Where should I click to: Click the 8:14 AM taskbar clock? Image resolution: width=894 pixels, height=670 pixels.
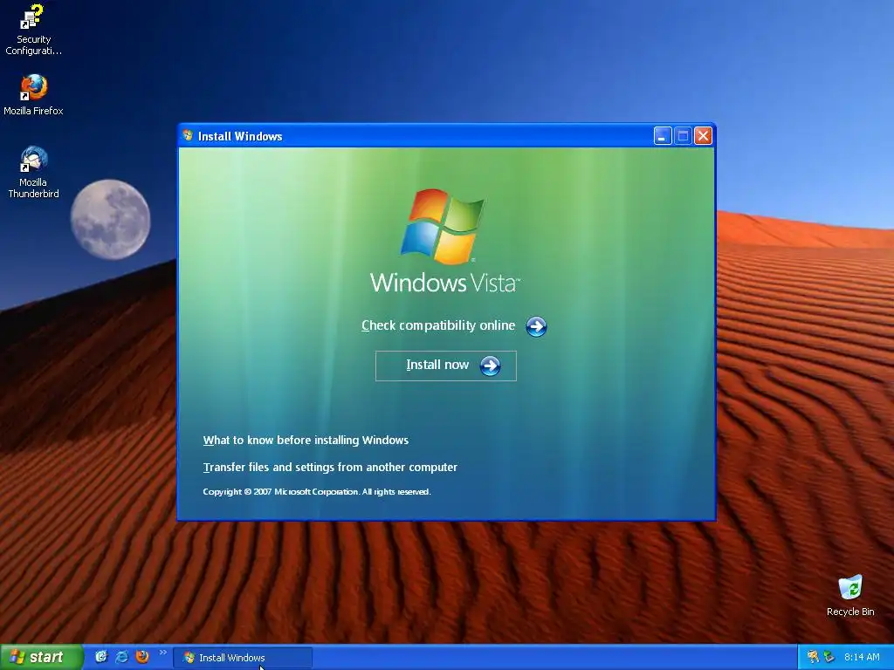pyautogui.click(x=862, y=657)
